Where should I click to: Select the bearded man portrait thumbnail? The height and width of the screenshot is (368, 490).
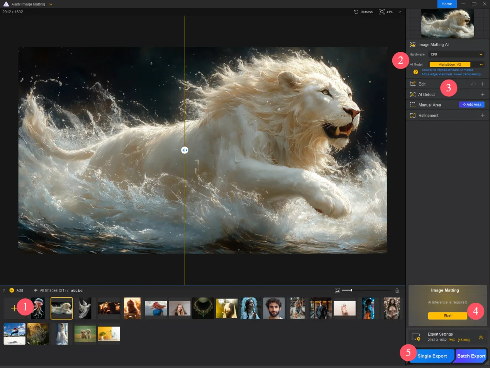pyautogui.click(x=274, y=308)
